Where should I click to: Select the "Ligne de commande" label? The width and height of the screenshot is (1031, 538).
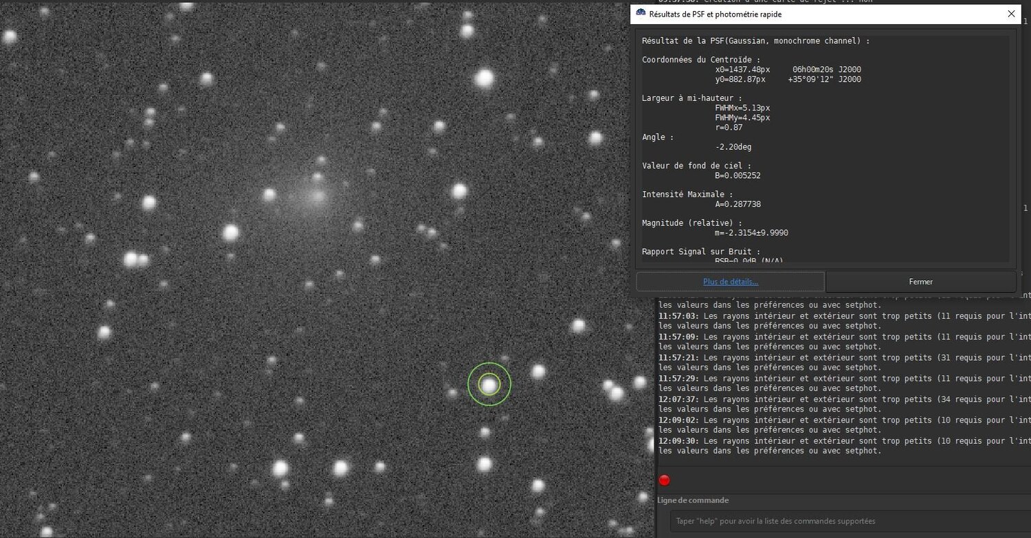[693, 500]
